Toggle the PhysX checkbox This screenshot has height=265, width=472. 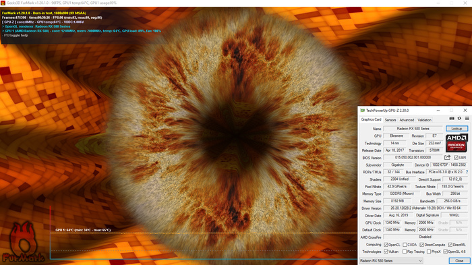(429, 252)
